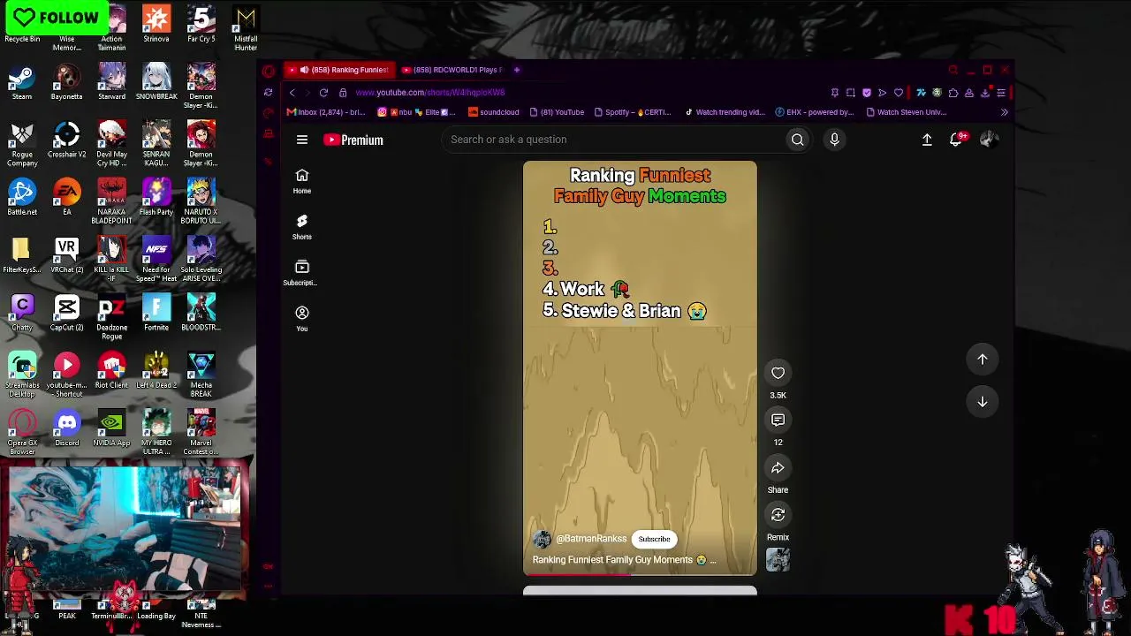This screenshot has width=1131, height=636.
Task: Open Shorts in the YouTube sidebar
Action: tap(302, 226)
